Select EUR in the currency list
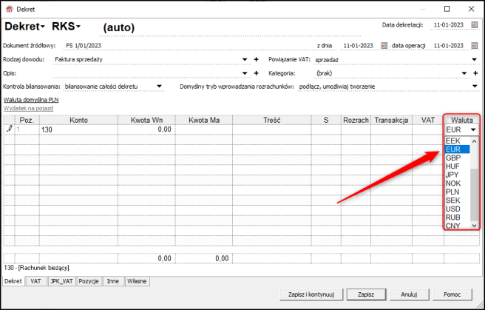 (x=457, y=149)
